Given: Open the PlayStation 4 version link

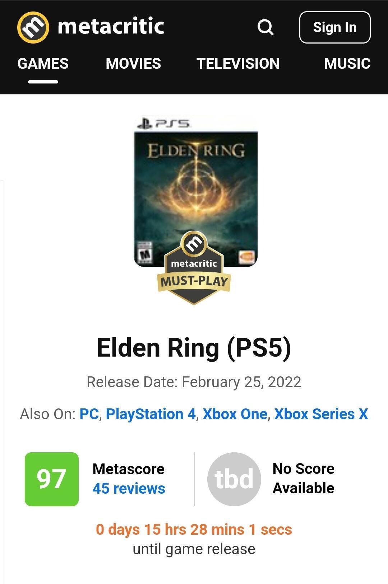Looking at the screenshot, I should pos(151,414).
